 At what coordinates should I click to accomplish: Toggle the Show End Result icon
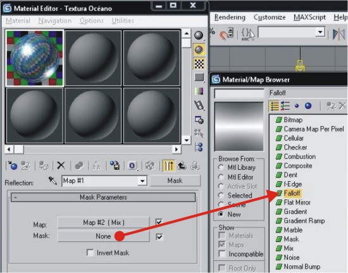point(168,166)
